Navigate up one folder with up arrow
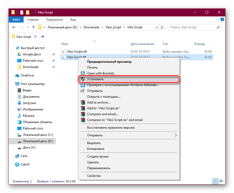 tap(33, 27)
